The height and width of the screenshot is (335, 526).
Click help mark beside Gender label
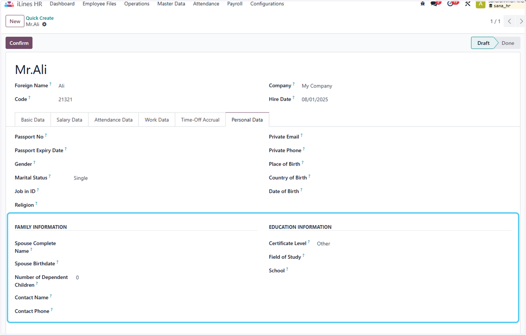pyautogui.click(x=34, y=162)
